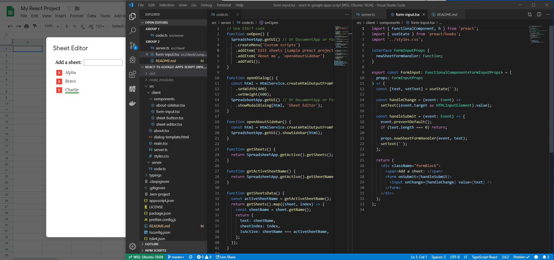Collapse the components folder
Viewport: 554px width, 260px height.
[173, 99]
